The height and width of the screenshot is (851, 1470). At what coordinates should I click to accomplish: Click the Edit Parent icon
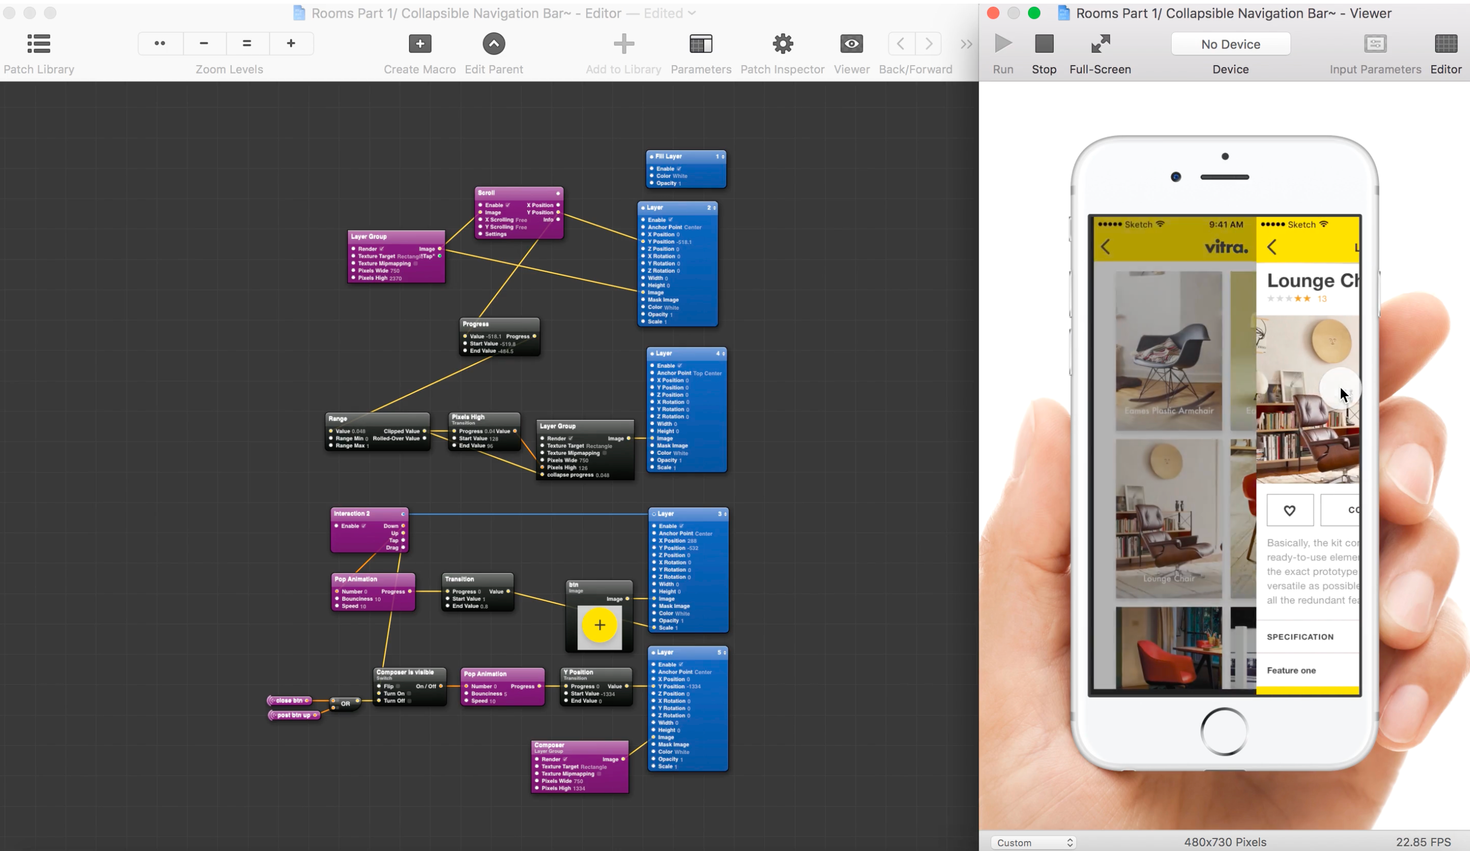pos(493,43)
